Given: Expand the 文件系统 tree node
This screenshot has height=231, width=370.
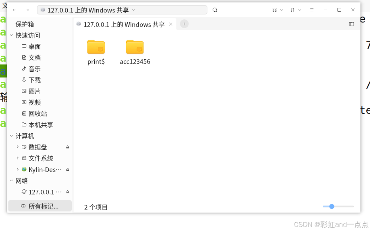Looking at the screenshot, I should click(x=18, y=158).
